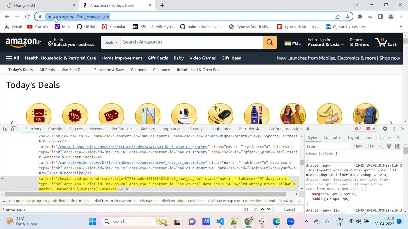This screenshot has width=408, height=229.
Task: Go to previous search result arrow
Action: 263,209
